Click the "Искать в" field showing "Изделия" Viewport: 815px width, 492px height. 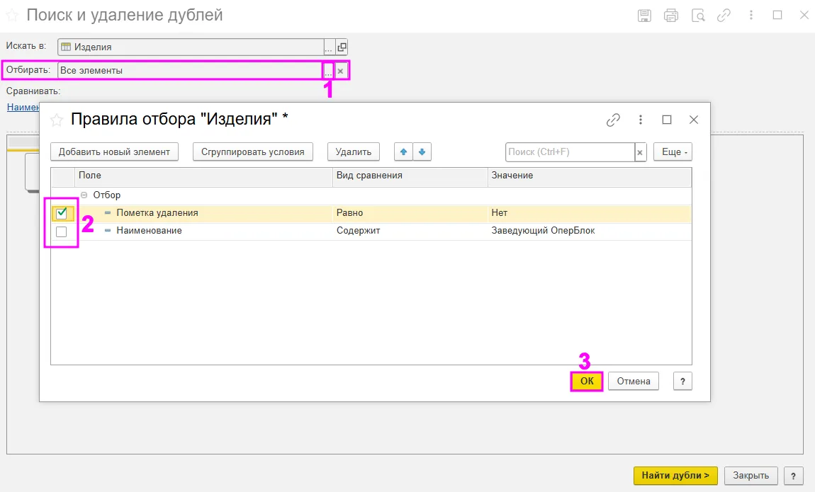point(191,47)
